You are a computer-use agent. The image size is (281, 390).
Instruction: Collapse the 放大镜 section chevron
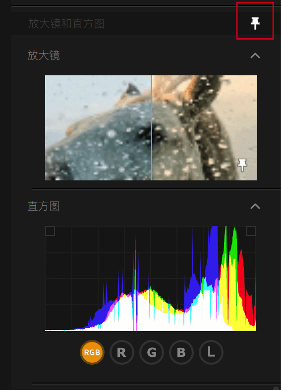click(255, 56)
